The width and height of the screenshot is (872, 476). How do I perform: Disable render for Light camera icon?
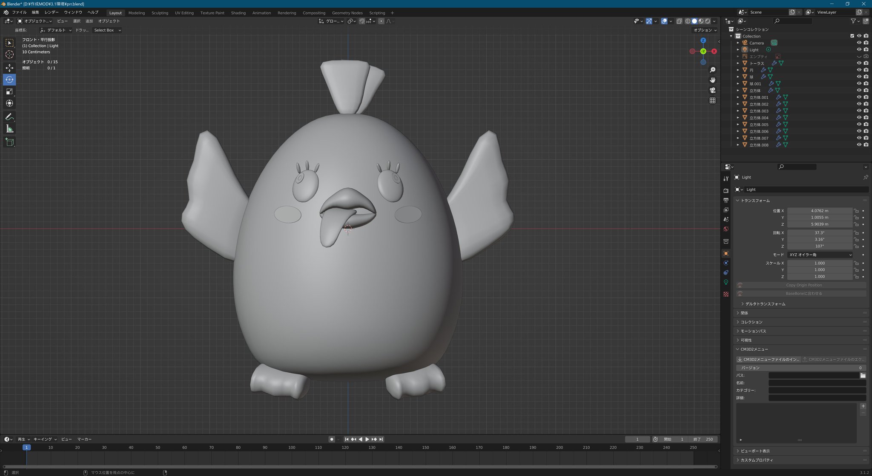(866, 50)
